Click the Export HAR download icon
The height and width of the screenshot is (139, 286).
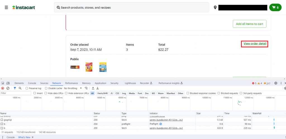[97, 88]
